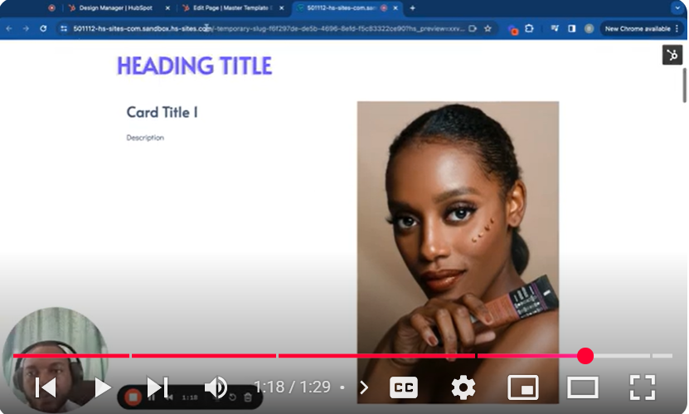Toggle closed captions with the CC button

tap(404, 387)
